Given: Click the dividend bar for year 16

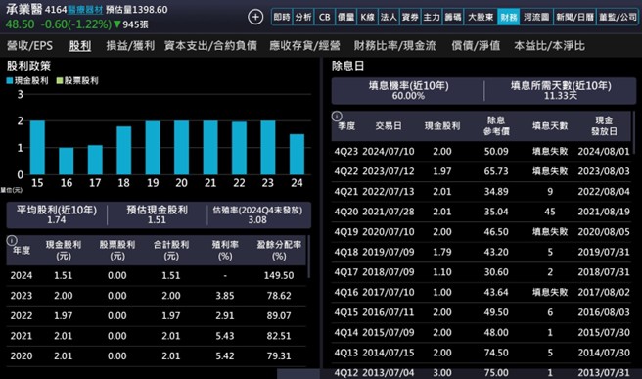Looking at the screenshot, I should click(67, 161).
